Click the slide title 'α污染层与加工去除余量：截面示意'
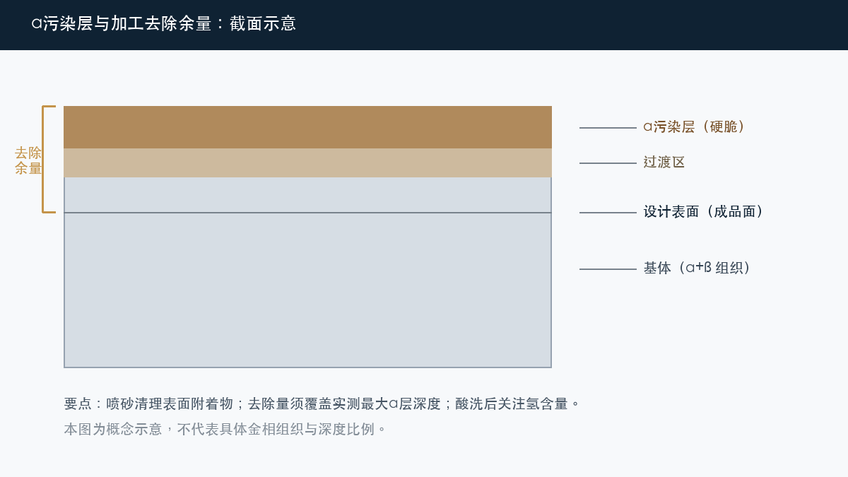Image resolution: width=848 pixels, height=477 pixels. tap(164, 24)
